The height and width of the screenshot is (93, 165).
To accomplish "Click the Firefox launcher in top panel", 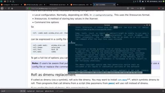I will click(5, 1).
